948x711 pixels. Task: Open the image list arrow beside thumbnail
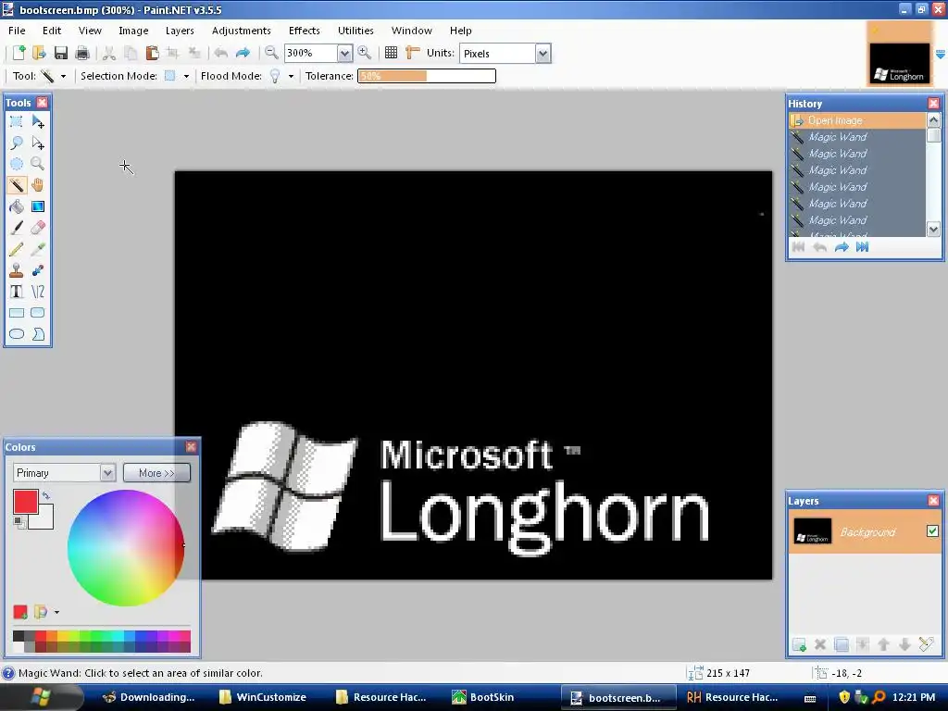point(941,55)
